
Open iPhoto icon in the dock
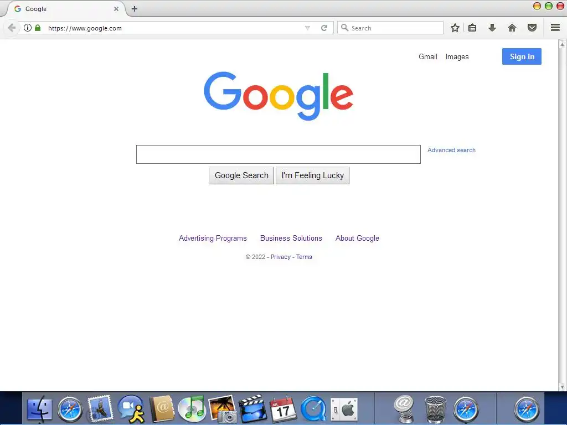tap(222, 409)
